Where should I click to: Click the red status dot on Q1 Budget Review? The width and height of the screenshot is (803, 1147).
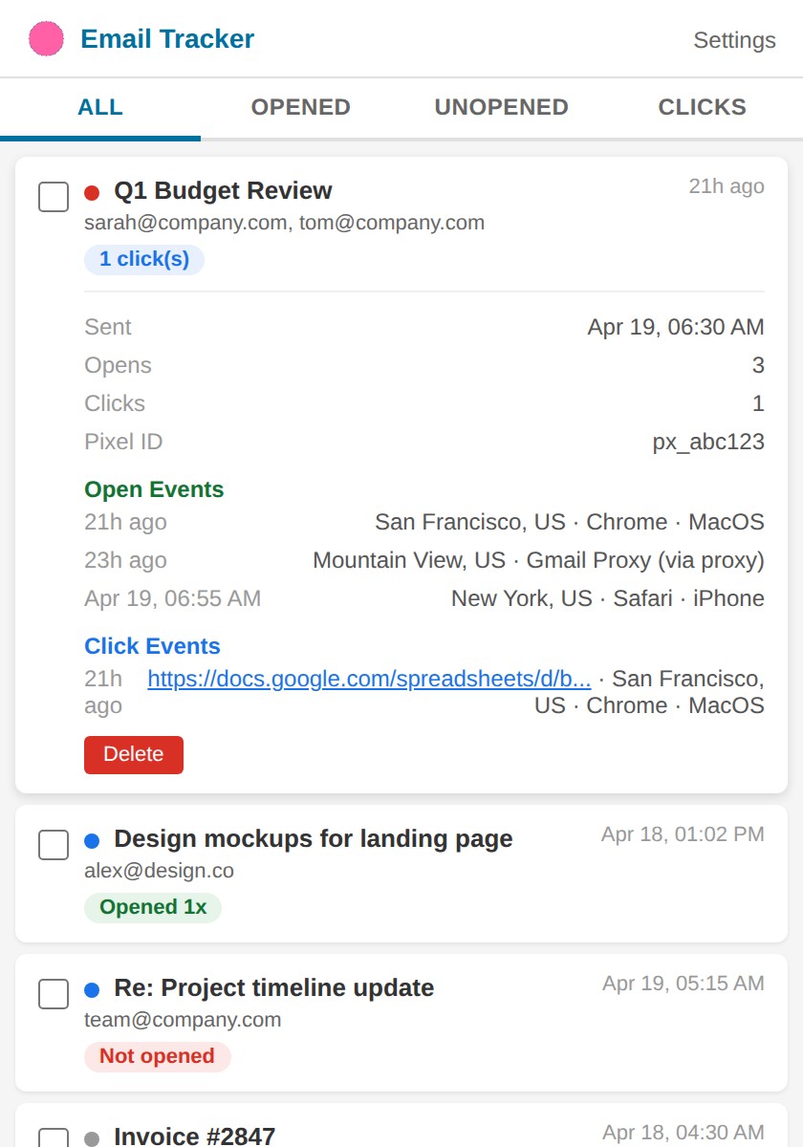[92, 191]
